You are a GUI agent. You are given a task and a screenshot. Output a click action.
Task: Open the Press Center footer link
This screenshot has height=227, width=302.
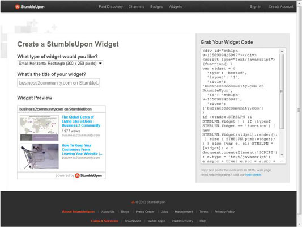click(x=145, y=212)
